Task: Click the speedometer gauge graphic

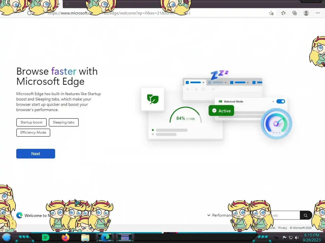Action: pos(276,124)
